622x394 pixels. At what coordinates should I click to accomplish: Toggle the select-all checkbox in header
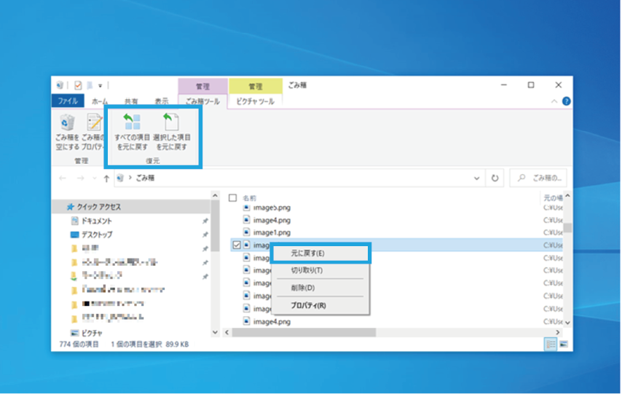tap(233, 198)
